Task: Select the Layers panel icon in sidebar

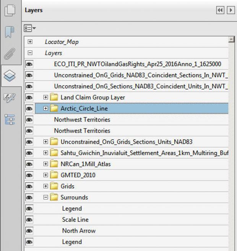Action: [x=10, y=75]
